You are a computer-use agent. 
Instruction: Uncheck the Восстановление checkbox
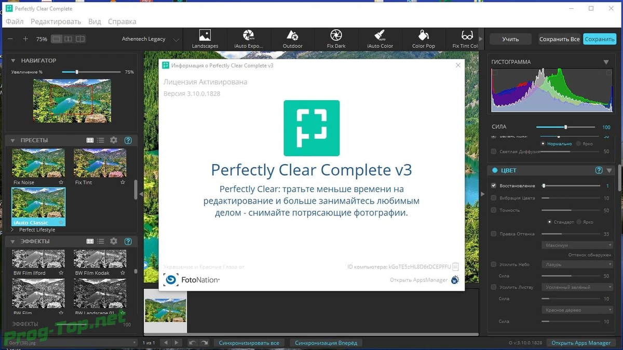click(x=494, y=185)
